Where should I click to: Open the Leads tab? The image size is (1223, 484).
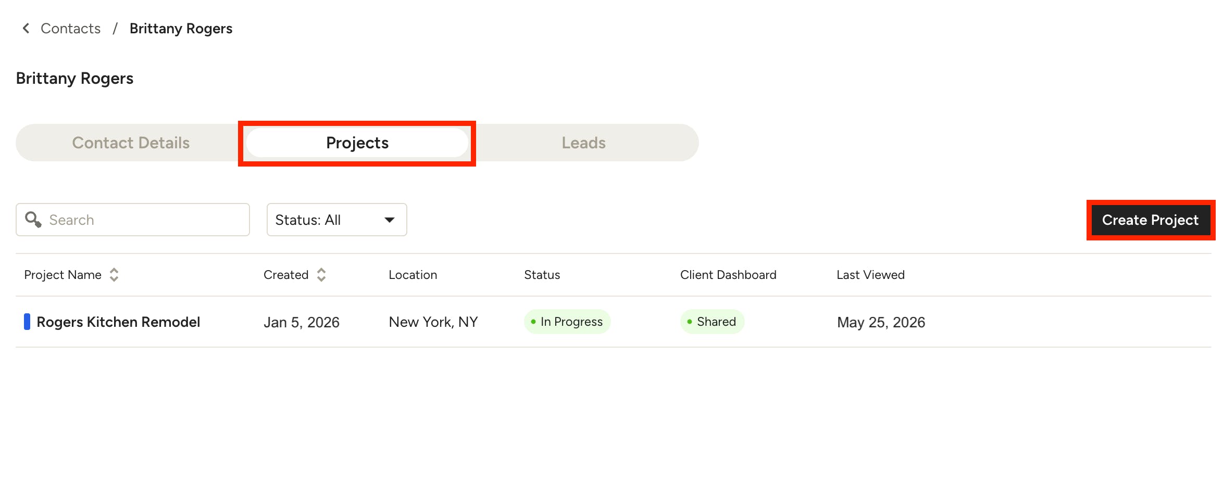pos(583,143)
